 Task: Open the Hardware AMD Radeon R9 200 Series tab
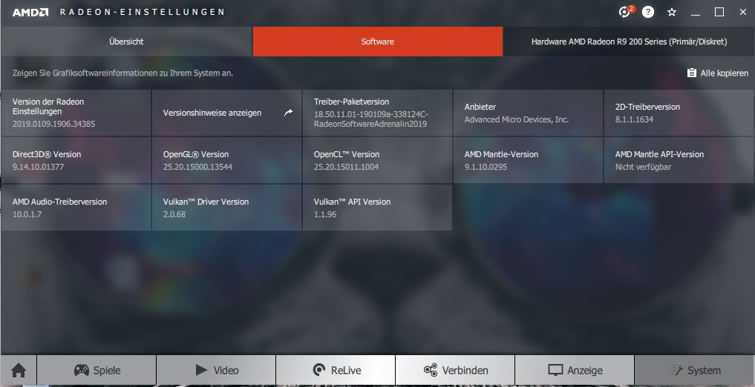(x=629, y=42)
